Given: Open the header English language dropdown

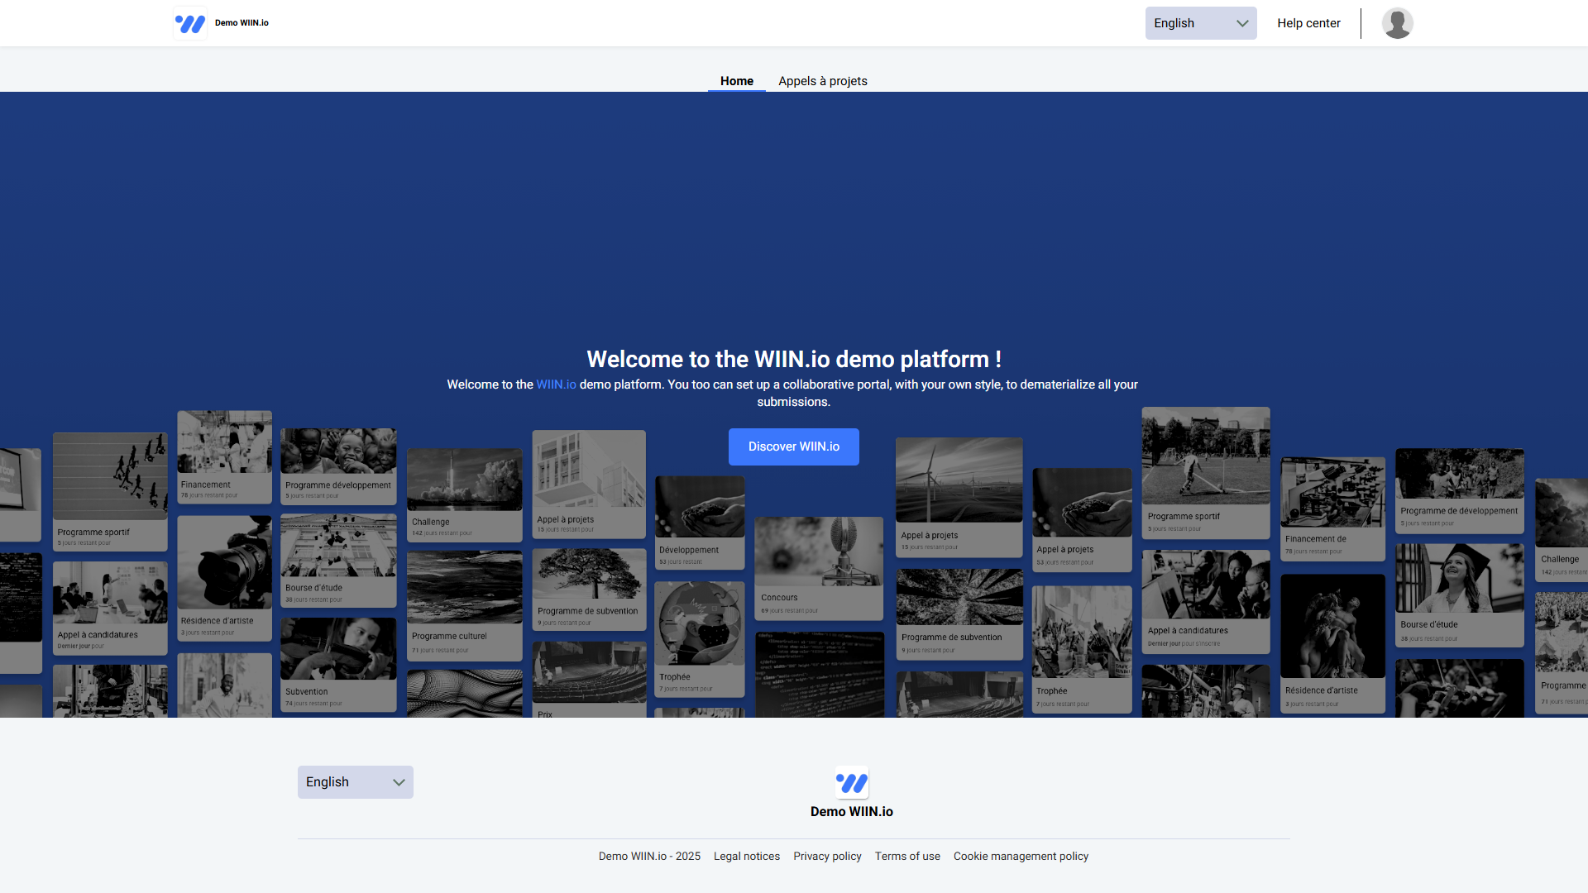Looking at the screenshot, I should [x=1201, y=23].
